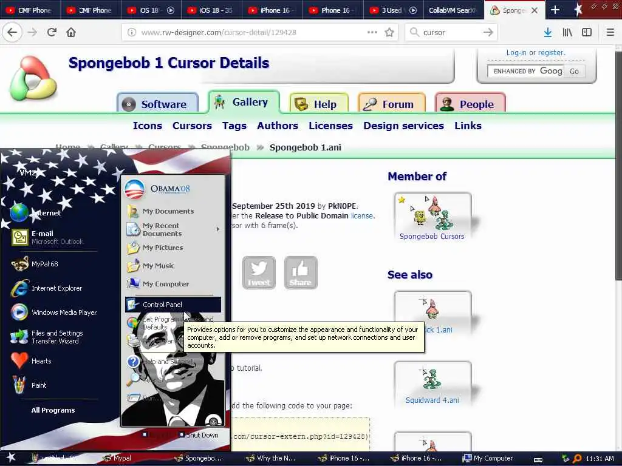Show All Programs list
The height and width of the screenshot is (466, 622).
[x=53, y=410]
